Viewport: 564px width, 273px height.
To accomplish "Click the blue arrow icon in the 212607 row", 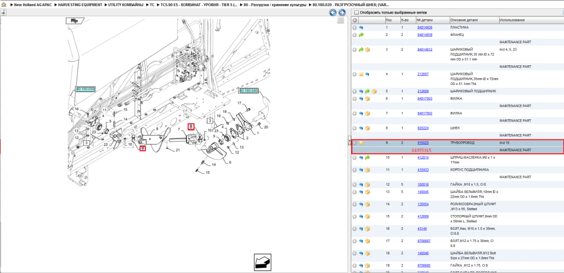I will [x=367, y=74].
